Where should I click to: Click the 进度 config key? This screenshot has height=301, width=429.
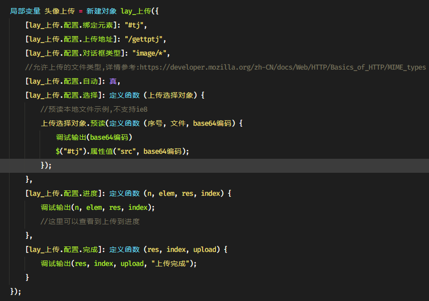click(90, 193)
